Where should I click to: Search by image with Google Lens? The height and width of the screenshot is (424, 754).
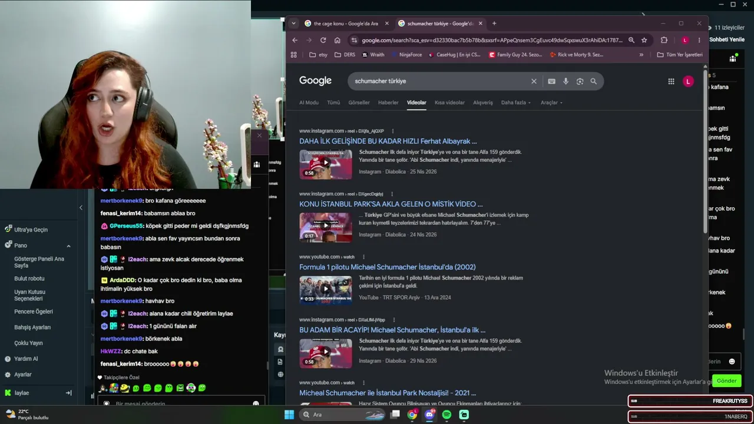pyautogui.click(x=580, y=81)
